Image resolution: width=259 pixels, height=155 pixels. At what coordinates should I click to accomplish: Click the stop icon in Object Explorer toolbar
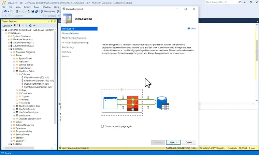[23, 26]
